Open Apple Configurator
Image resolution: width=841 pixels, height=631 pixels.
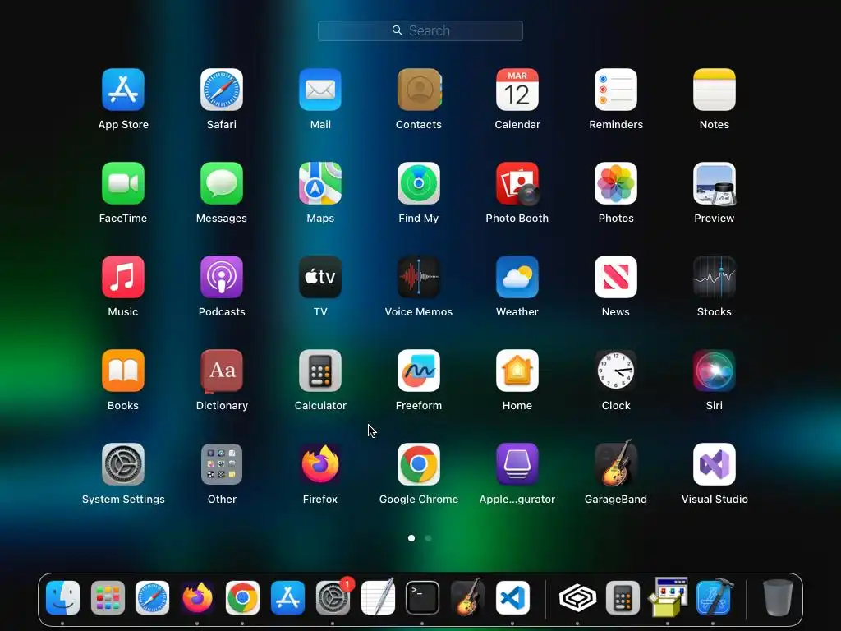(517, 464)
